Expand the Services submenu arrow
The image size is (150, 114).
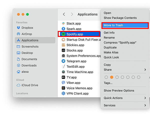145,105
